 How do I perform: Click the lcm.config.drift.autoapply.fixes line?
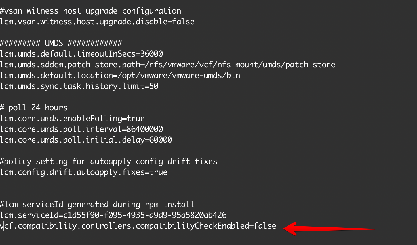coord(83,172)
